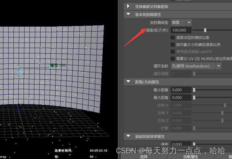Adjust the 速率(粒子/秒) slider handle
Viewport: 232px width, 159px height.
click(205, 30)
